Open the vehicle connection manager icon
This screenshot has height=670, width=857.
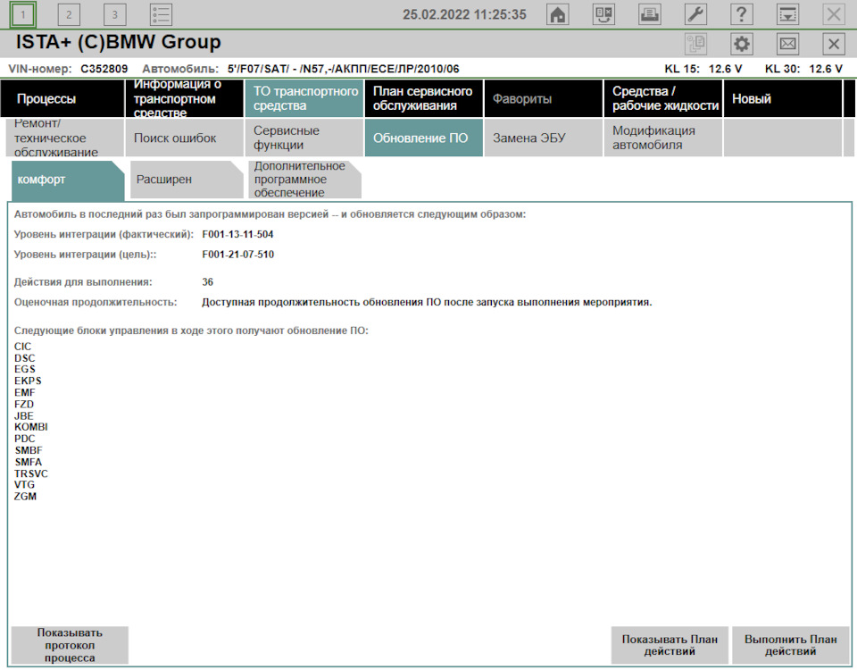pos(603,14)
